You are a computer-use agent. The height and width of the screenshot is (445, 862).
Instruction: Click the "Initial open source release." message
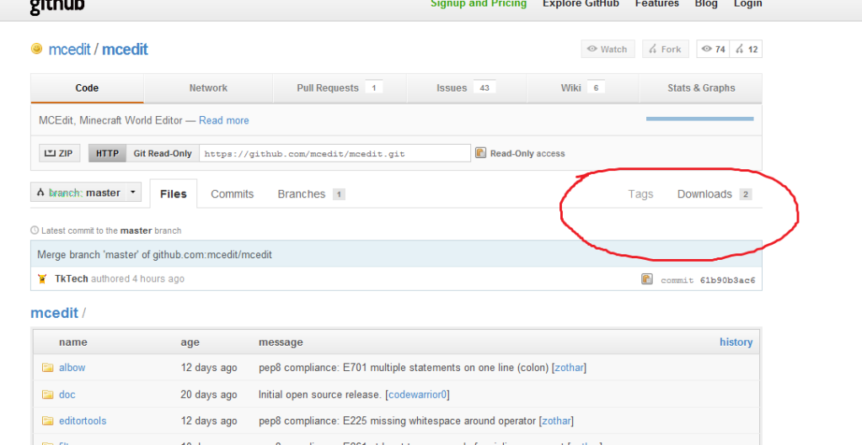[320, 394]
